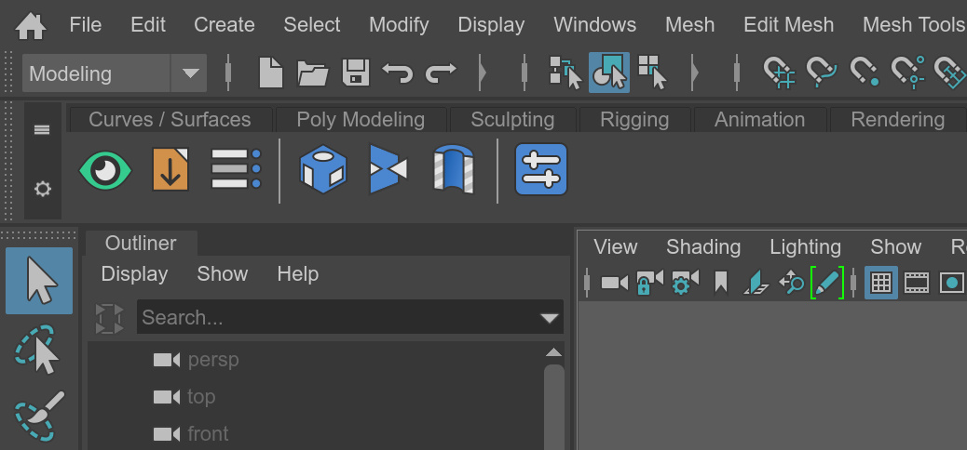Screen dimensions: 967x450
Task: Open Curves / Surfaces shelf tab
Action: (x=170, y=119)
